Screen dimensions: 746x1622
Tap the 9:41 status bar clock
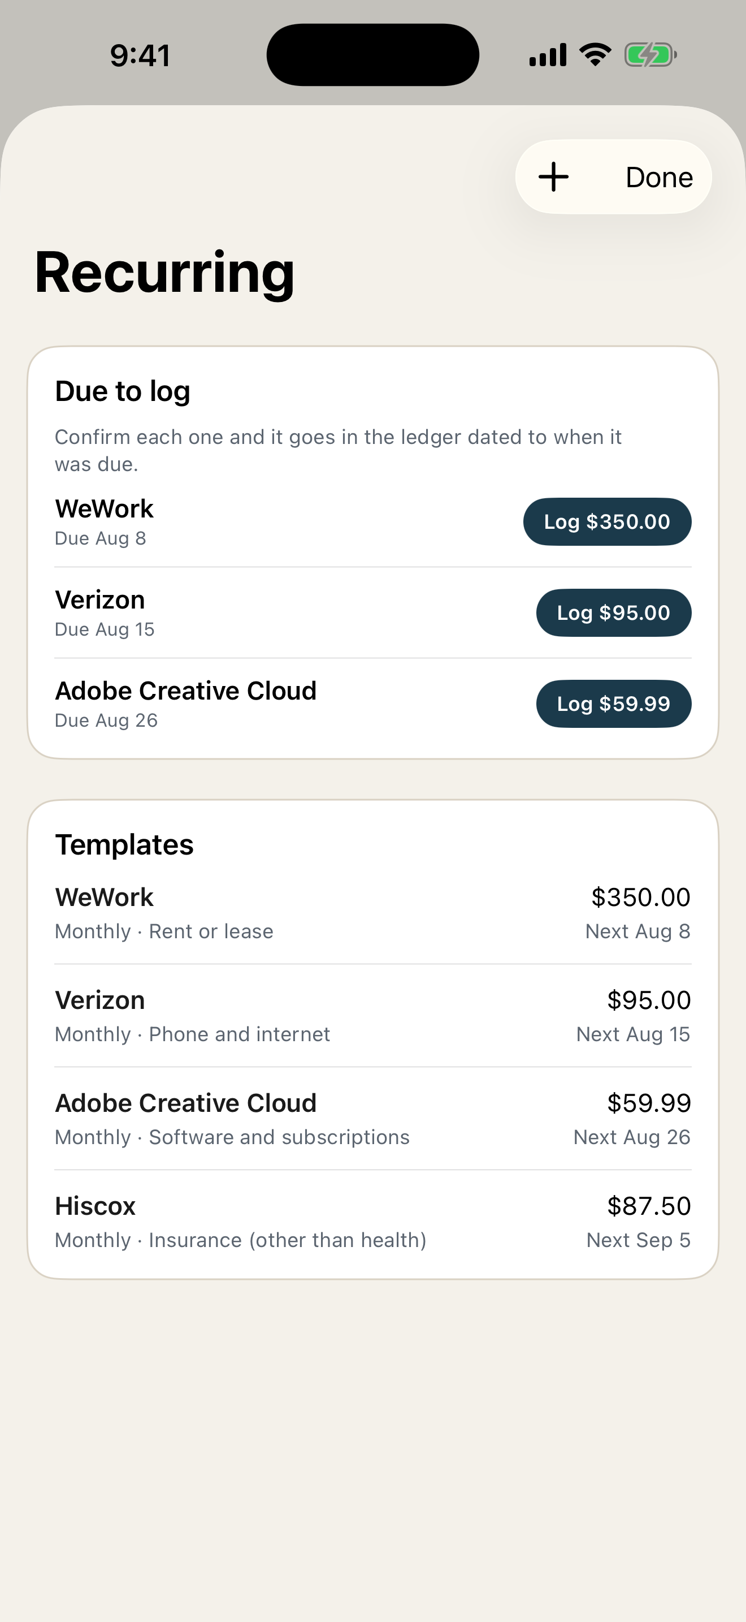click(x=140, y=55)
